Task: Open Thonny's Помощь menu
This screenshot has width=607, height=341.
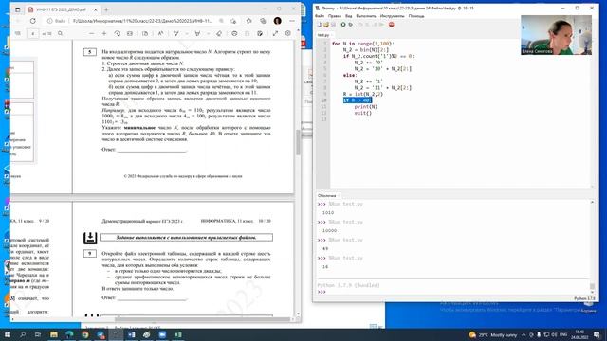Action: click(x=416, y=16)
